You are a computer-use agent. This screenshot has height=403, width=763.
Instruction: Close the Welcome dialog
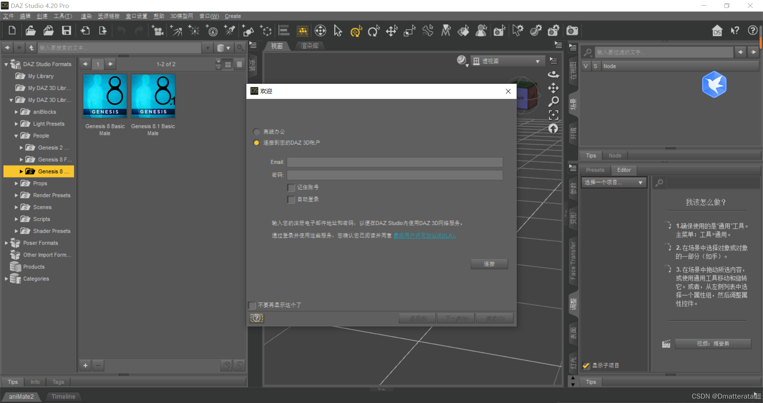pyautogui.click(x=508, y=91)
